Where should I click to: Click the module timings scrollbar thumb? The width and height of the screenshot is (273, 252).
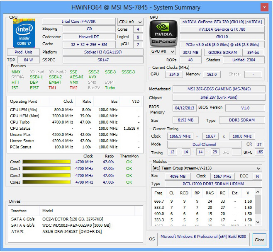pos(258,204)
